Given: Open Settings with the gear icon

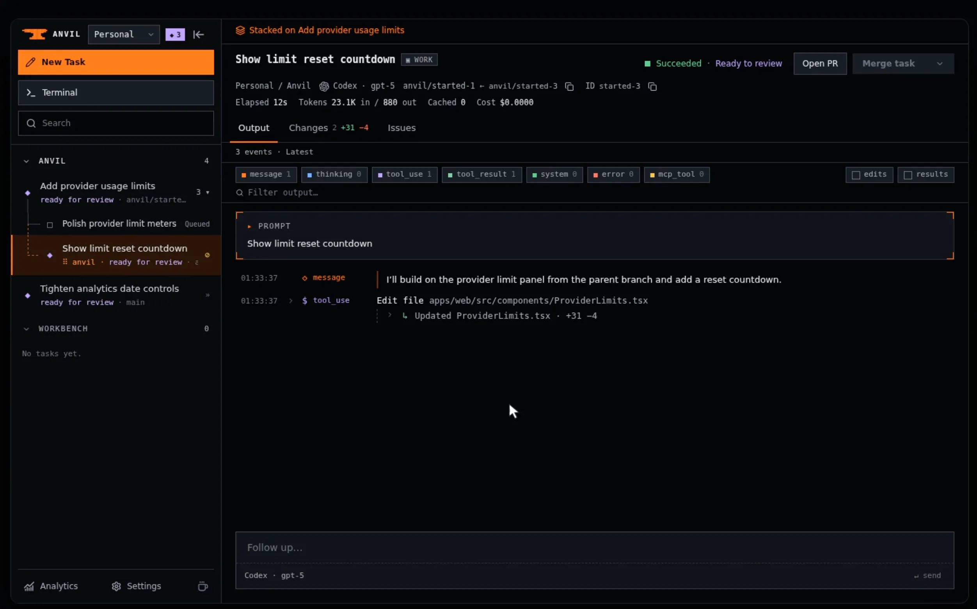Looking at the screenshot, I should coord(136,586).
